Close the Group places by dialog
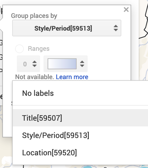This screenshot has width=148, height=168. click(x=126, y=10)
